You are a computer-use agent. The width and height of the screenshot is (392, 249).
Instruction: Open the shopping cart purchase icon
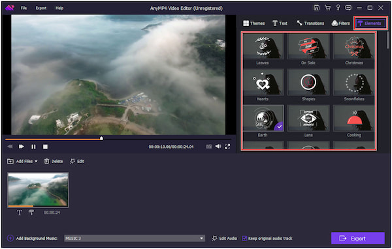[x=327, y=8]
